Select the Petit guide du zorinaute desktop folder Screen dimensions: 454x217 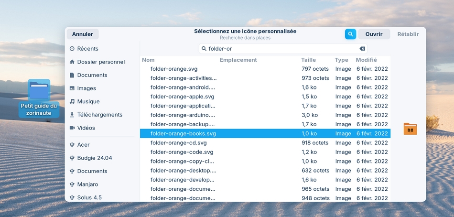point(39,98)
